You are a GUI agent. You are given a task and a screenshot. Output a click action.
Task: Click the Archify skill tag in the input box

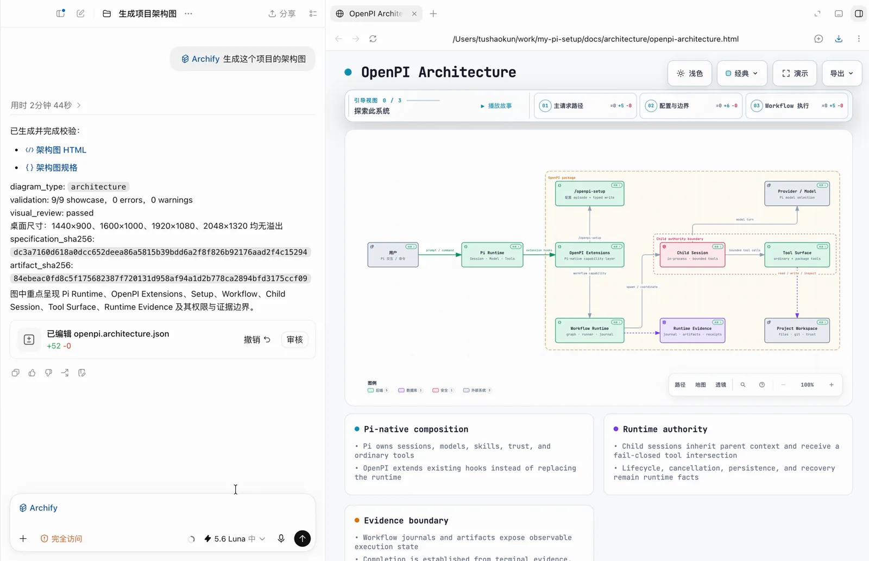(x=38, y=508)
